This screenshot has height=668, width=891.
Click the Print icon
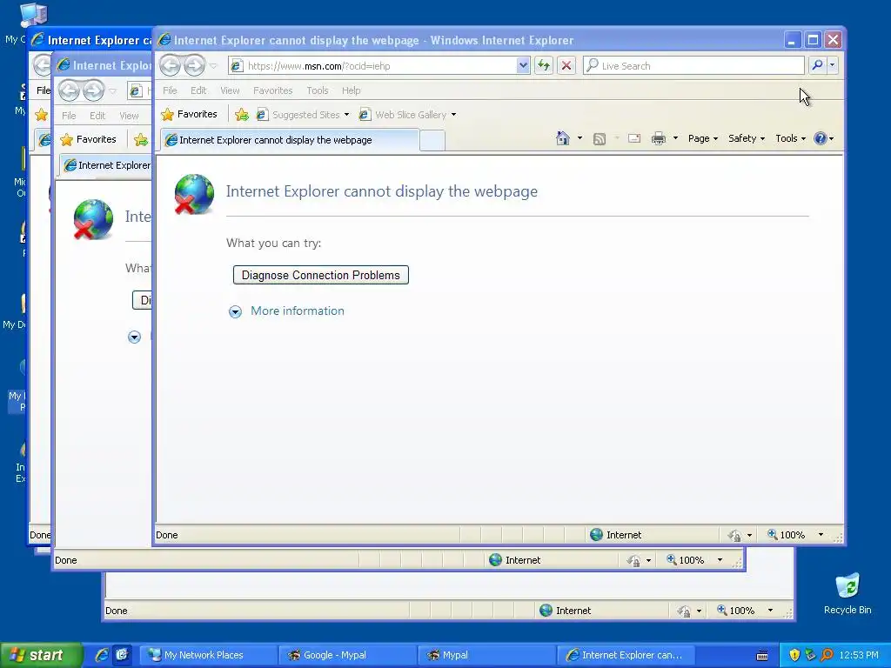[659, 138]
